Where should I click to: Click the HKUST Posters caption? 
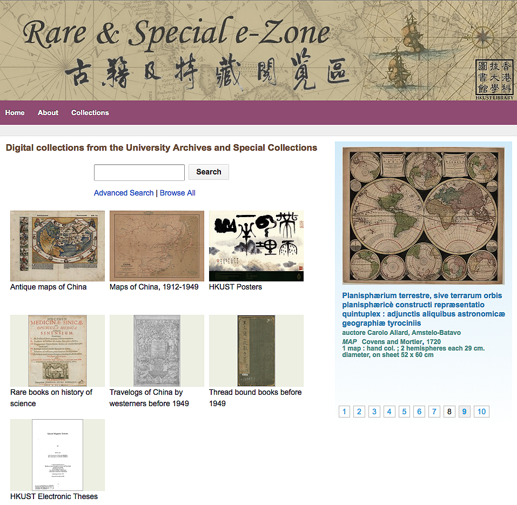tap(236, 287)
